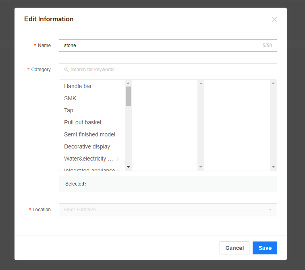Click the first column scroll-down arrow
The image size is (305, 270).
[128, 167]
